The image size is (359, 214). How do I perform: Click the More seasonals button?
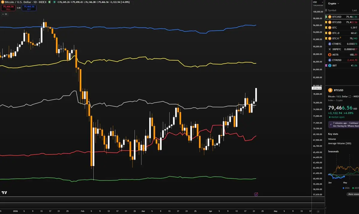(x=353, y=194)
